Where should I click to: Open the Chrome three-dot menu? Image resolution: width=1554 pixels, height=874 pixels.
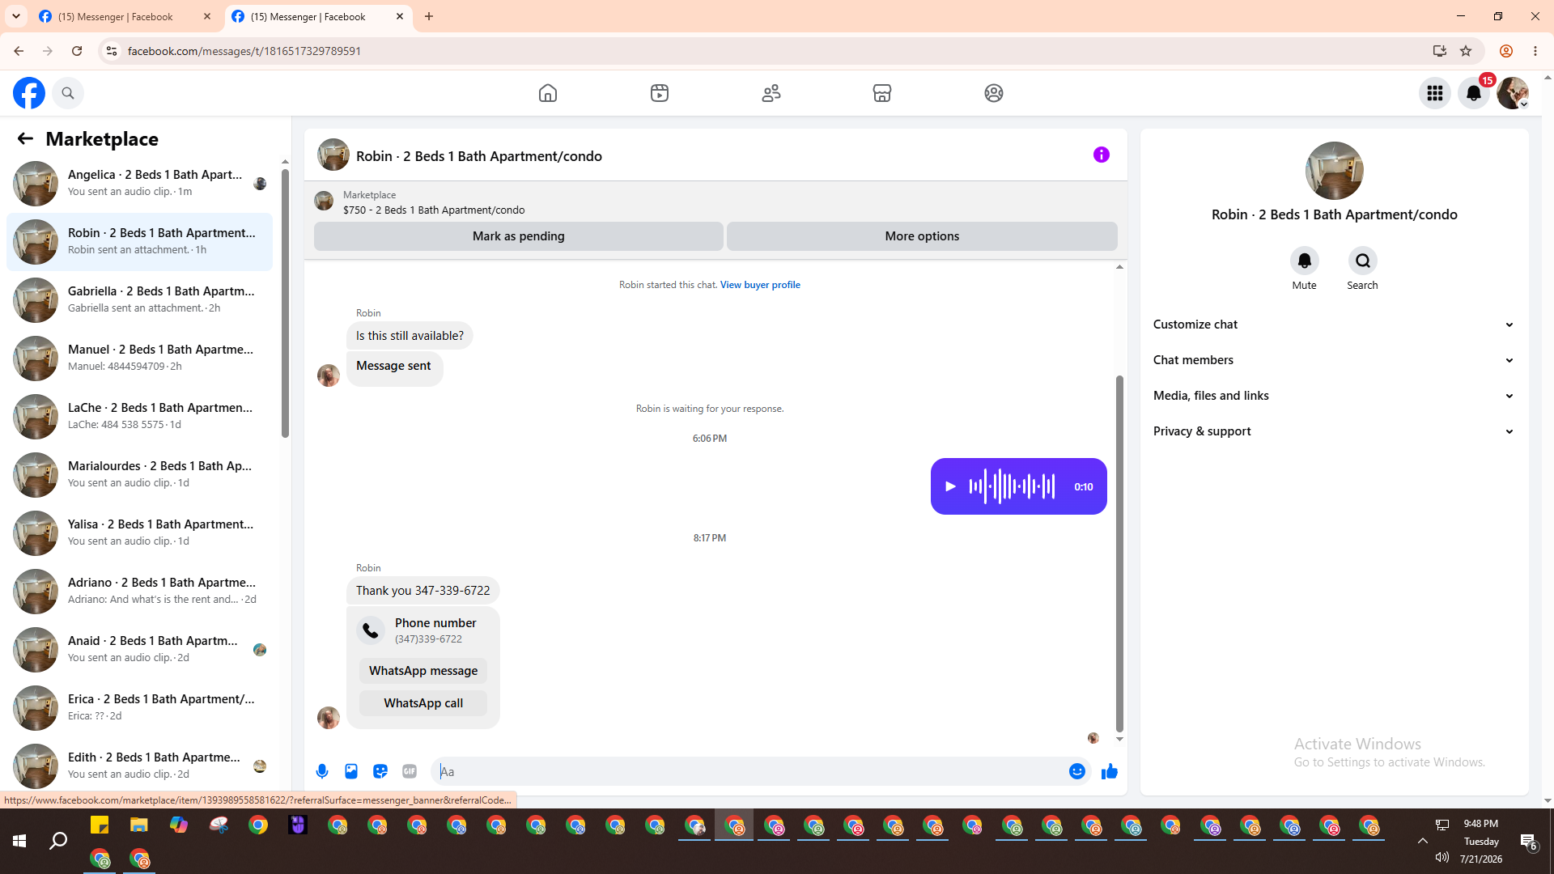(x=1535, y=51)
